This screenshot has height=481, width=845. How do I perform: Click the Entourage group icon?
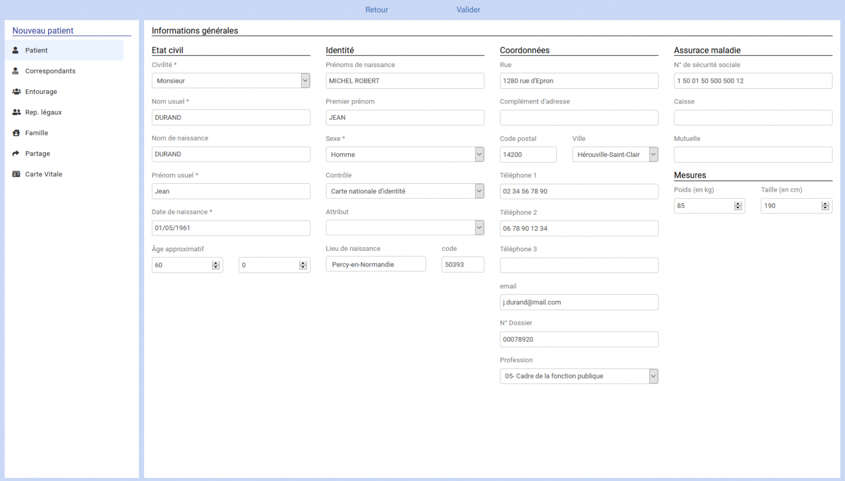(x=16, y=91)
